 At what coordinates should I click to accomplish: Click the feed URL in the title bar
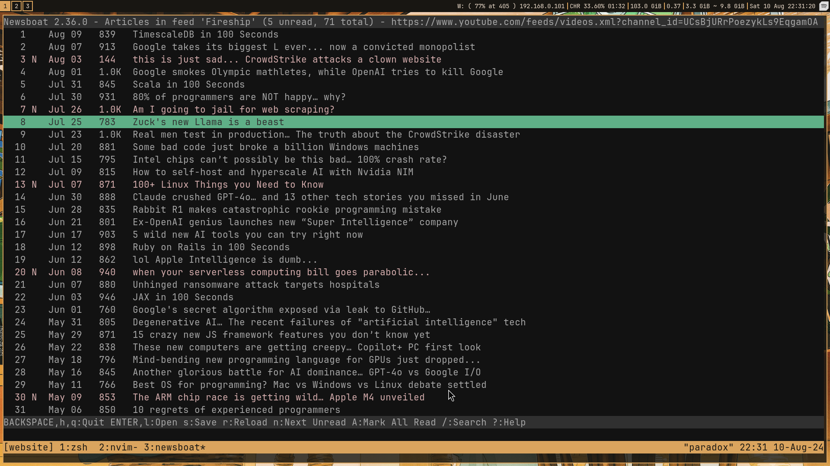(604, 22)
